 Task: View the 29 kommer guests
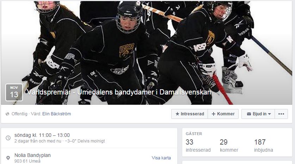tap(229, 146)
